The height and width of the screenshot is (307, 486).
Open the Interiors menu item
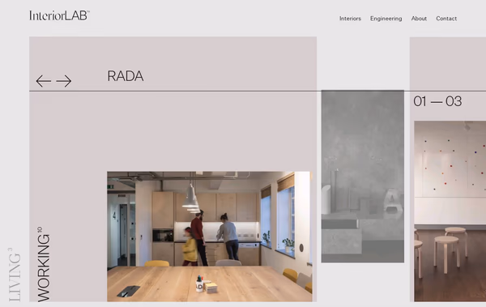coord(350,19)
